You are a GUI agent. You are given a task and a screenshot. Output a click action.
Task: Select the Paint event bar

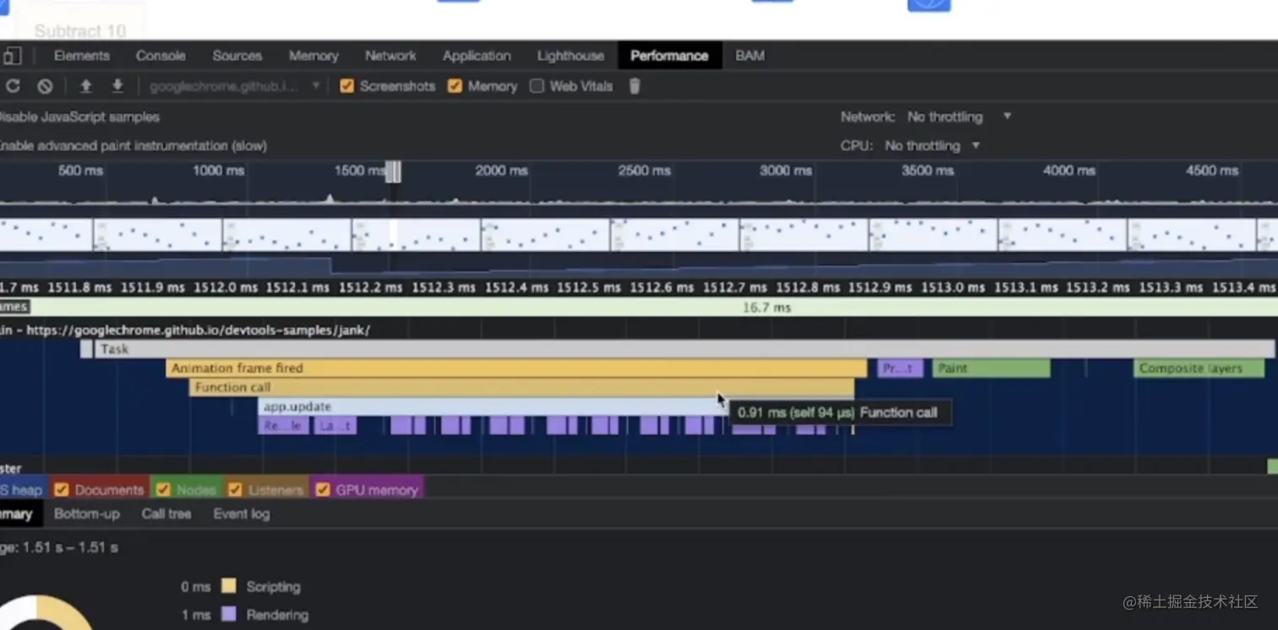coord(991,369)
